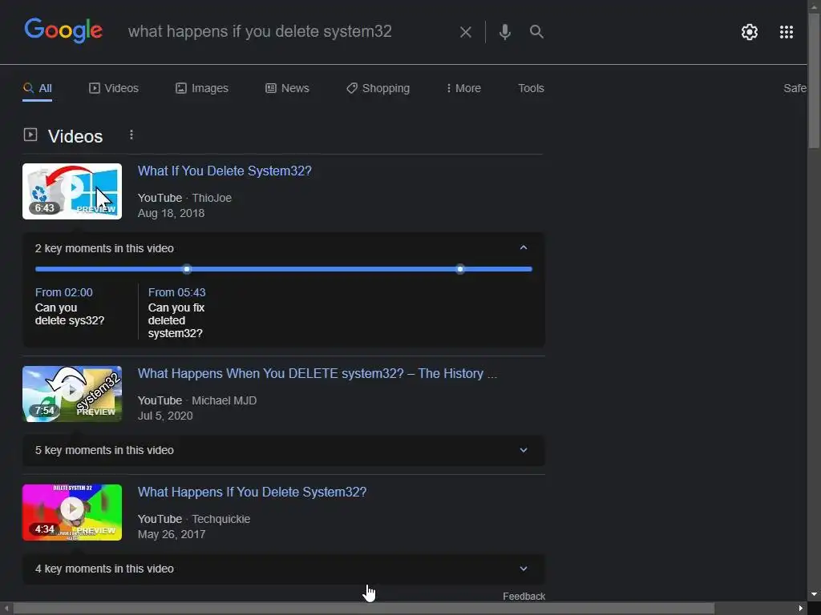Click the 'ThioJoe' channel name
The width and height of the screenshot is (821, 615).
click(x=212, y=199)
